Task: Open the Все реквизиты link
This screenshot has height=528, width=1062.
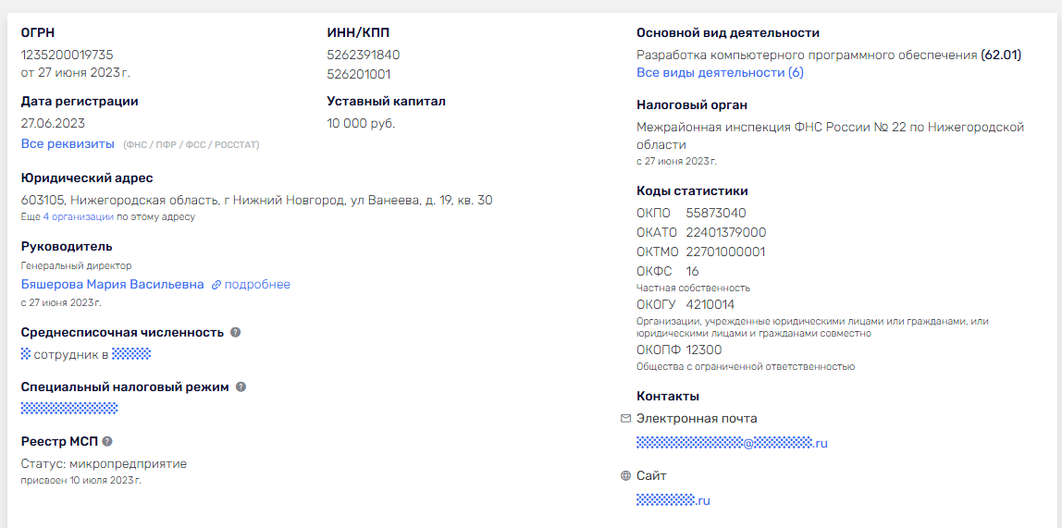Action: click(68, 144)
